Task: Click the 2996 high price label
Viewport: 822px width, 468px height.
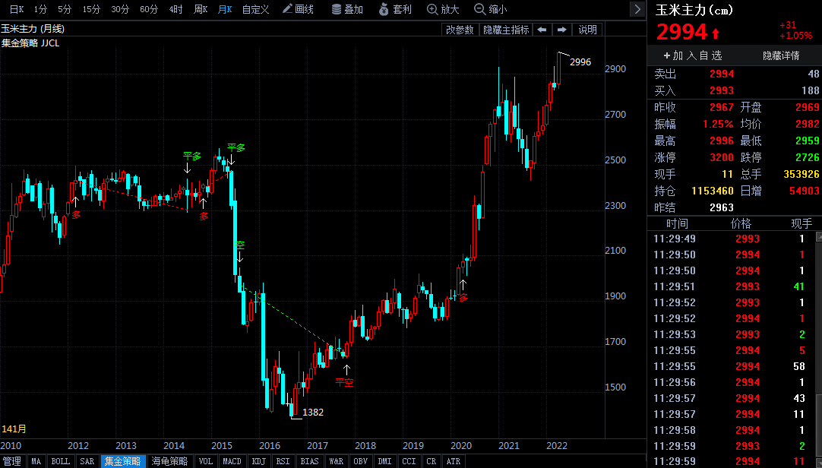Action: coord(580,62)
